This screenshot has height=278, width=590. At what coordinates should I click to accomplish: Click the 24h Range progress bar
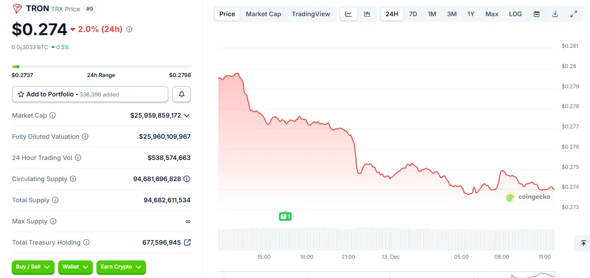tap(101, 66)
